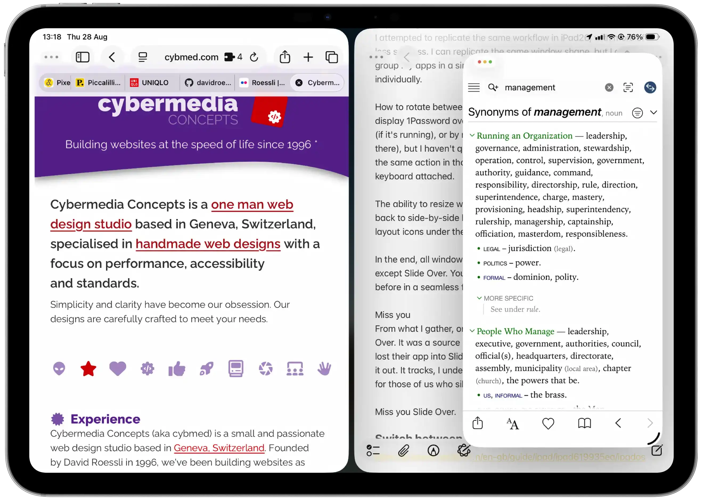Switch to the Piccalilli tab
This screenshot has width=703, height=501.
pos(98,83)
